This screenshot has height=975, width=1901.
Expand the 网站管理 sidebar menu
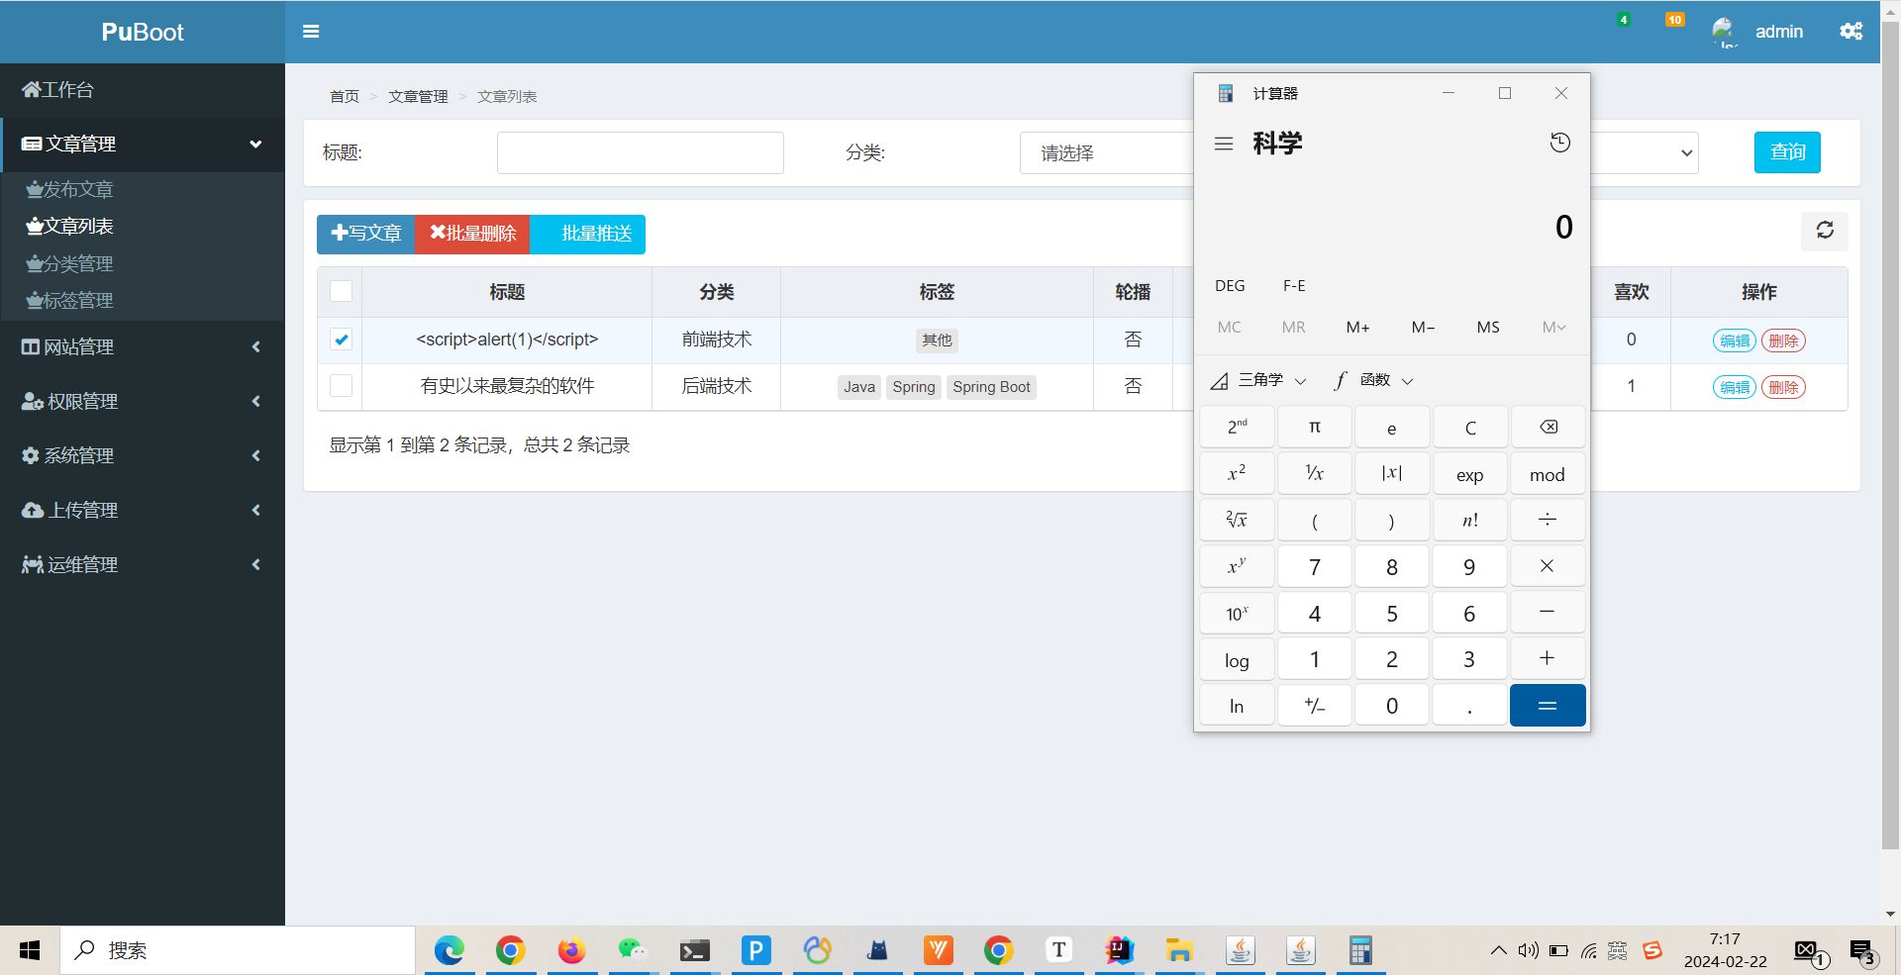coord(143,346)
